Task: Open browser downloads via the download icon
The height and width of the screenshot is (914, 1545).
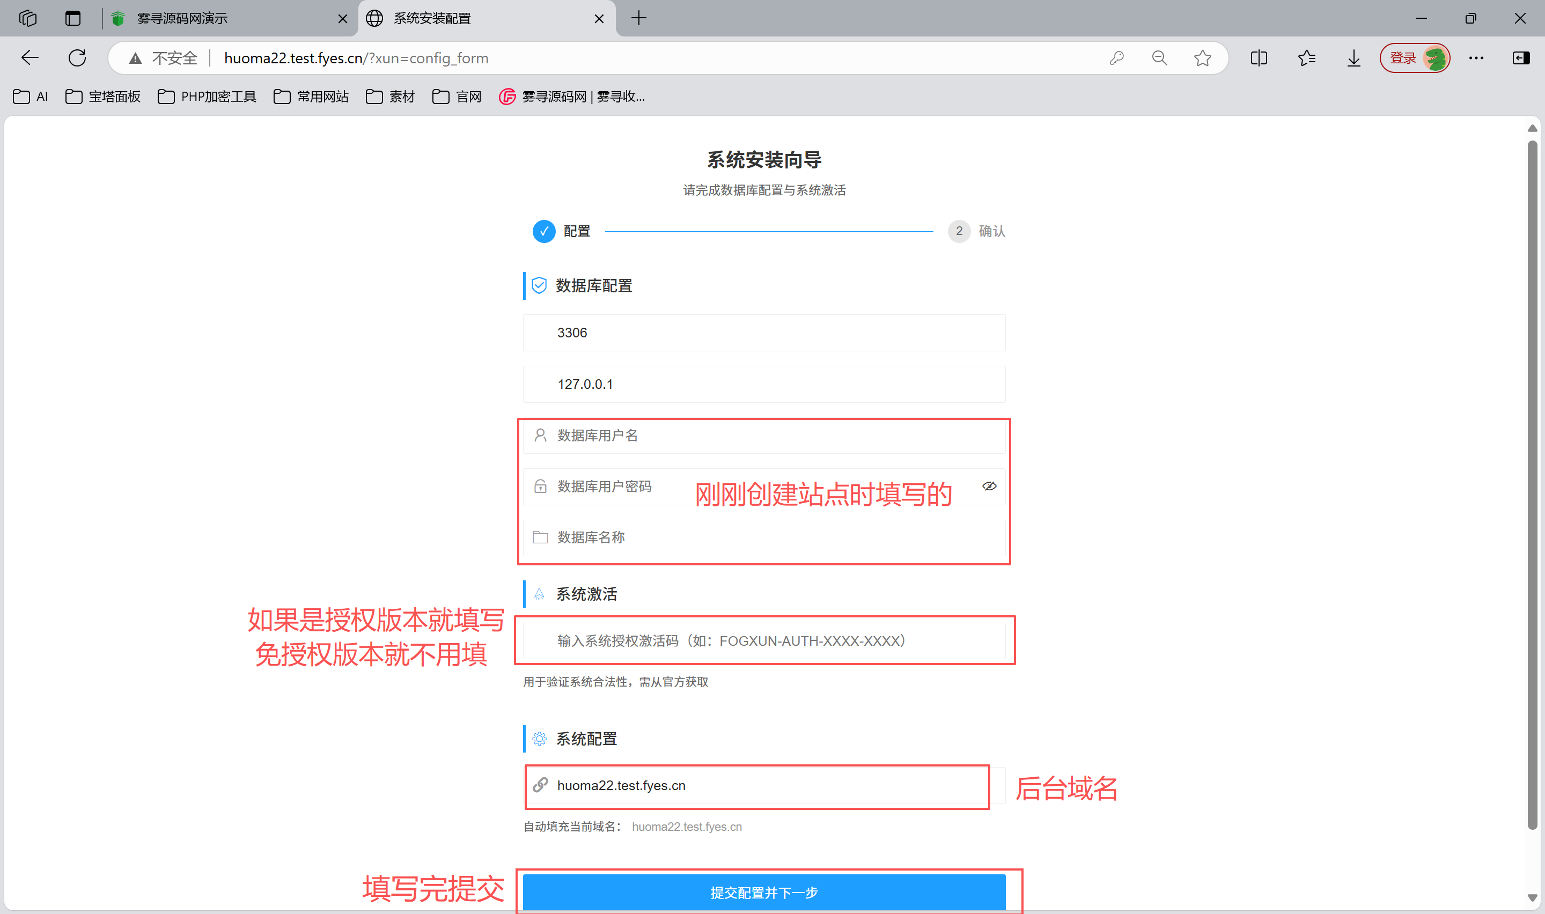Action: tap(1353, 58)
